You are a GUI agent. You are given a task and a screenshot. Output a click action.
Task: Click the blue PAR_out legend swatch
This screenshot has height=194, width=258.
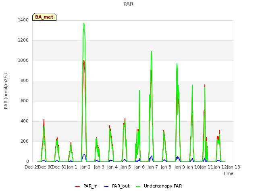click(106, 187)
